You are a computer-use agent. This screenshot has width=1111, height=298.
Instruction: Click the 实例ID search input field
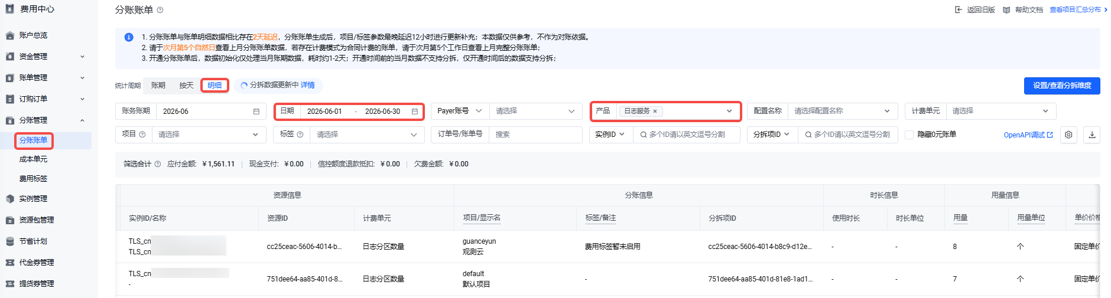coord(687,135)
